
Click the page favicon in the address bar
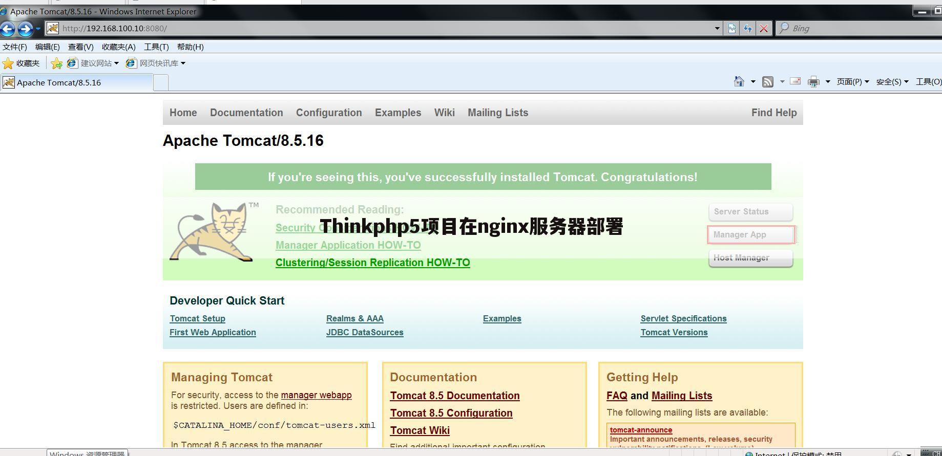coord(53,29)
